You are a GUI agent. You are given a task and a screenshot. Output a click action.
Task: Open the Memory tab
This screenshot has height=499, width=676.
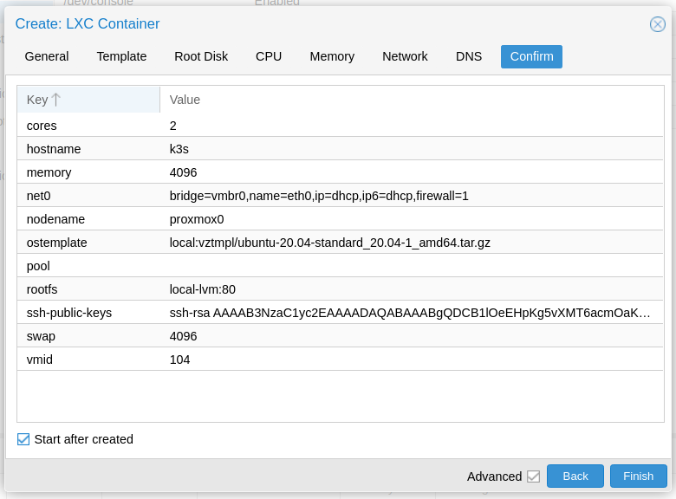coord(332,56)
